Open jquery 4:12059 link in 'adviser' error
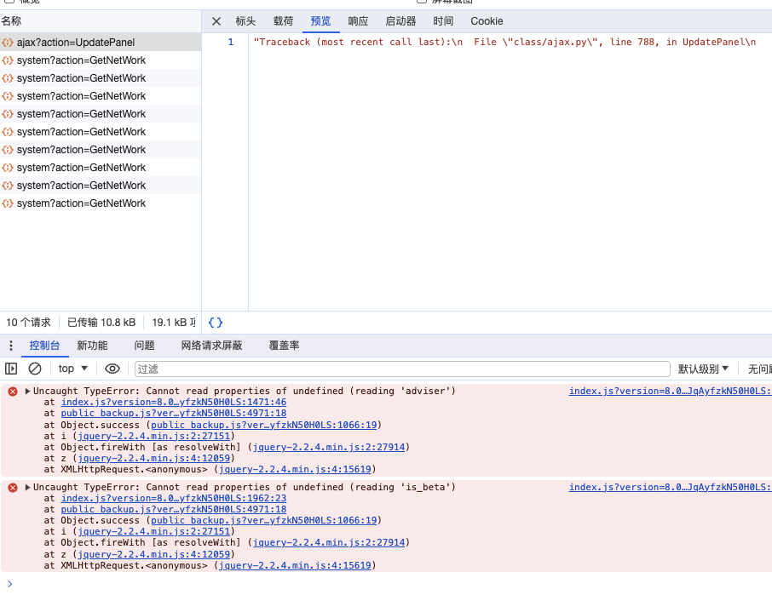The width and height of the screenshot is (772, 595). (153, 458)
